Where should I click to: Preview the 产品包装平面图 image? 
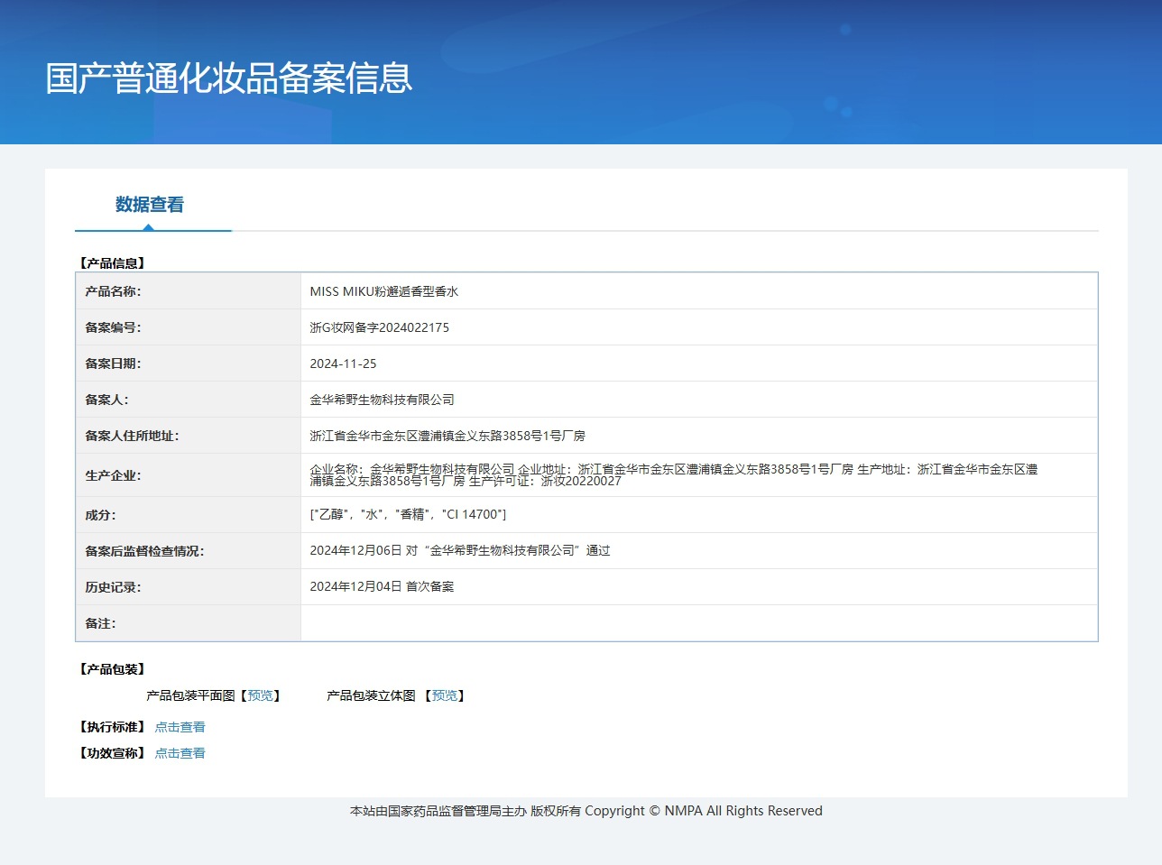[261, 695]
